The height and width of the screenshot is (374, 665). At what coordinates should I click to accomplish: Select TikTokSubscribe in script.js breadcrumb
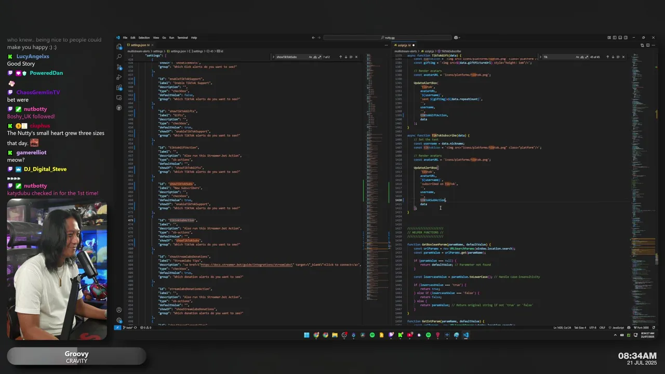pyautogui.click(x=449, y=51)
